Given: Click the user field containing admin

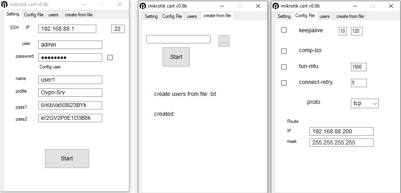Looking at the screenshot, I should tap(70, 45).
